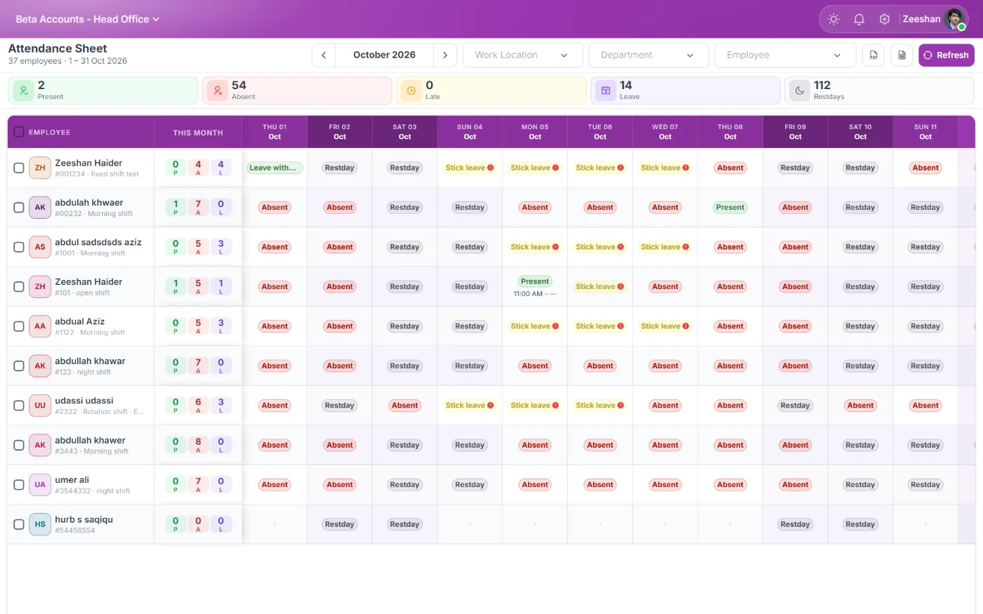
Task: Click the SUN 04 Oct column header
Action: (470, 132)
